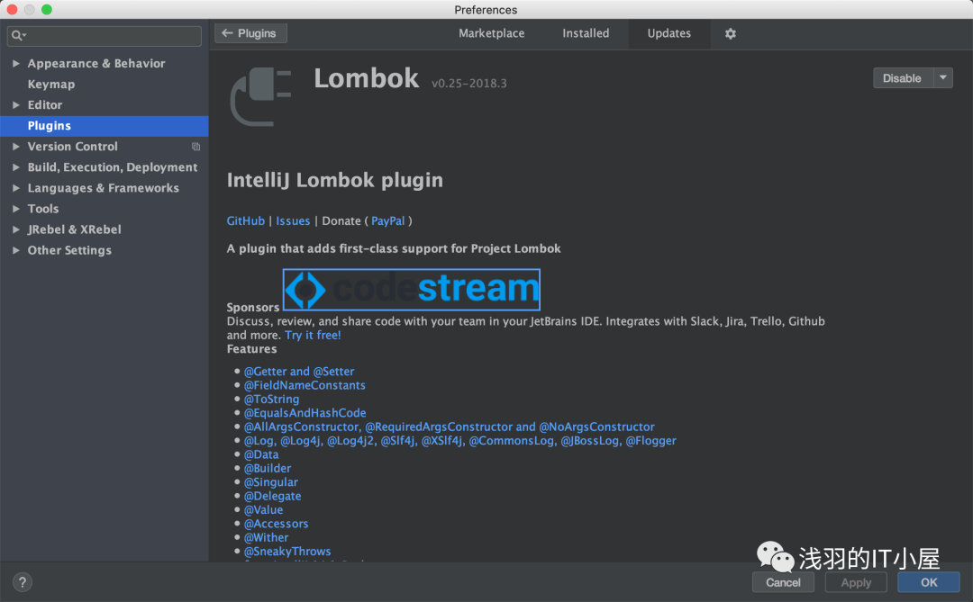Switch to the Updates tab
Screen dimensions: 973x602
pos(668,33)
